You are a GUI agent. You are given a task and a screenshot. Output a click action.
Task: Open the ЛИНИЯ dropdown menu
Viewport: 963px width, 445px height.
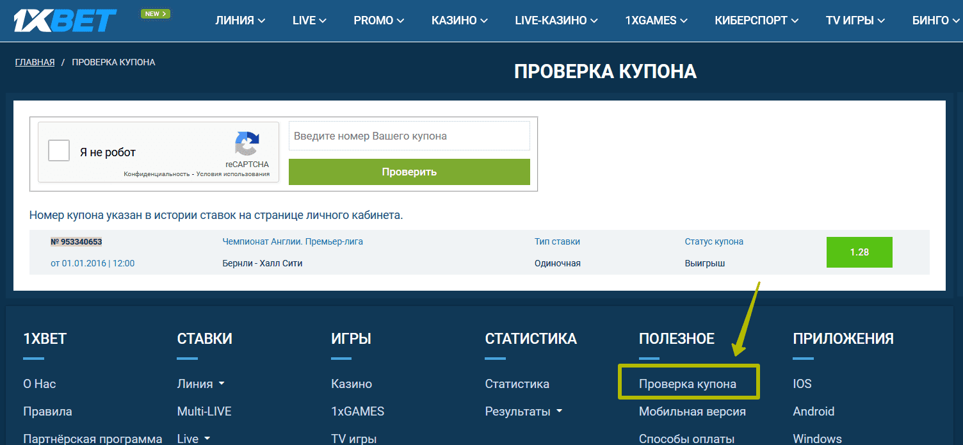coord(240,20)
